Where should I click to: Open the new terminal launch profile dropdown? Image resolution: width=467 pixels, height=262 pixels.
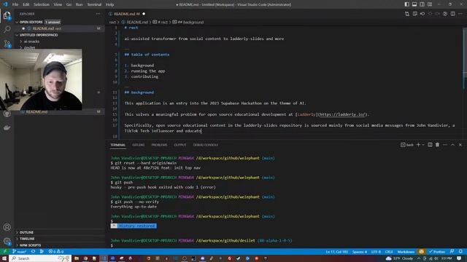point(423,145)
